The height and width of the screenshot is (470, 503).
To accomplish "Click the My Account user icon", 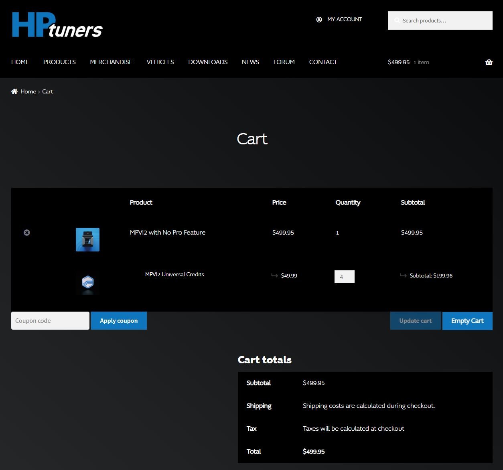I will point(319,19).
